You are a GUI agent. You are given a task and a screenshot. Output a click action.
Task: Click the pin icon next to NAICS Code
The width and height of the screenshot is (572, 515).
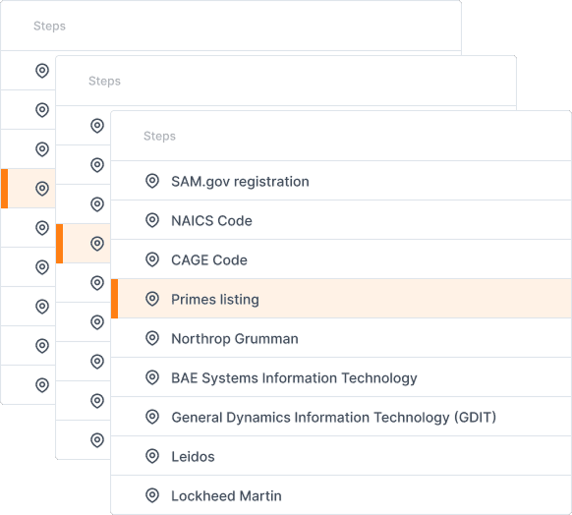tap(152, 220)
